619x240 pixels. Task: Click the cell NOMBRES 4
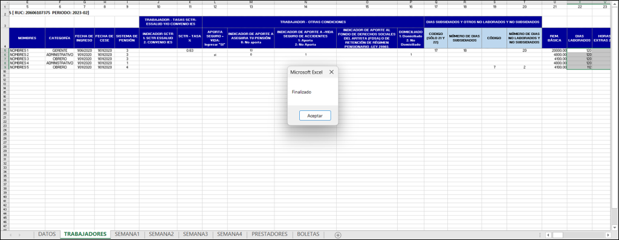(27, 63)
